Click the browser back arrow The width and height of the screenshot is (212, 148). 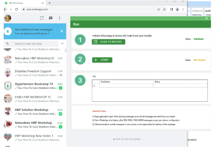5,9
